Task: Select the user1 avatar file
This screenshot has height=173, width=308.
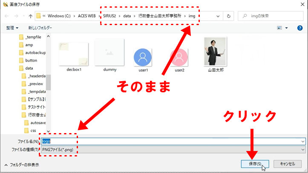Action: tap(143, 57)
